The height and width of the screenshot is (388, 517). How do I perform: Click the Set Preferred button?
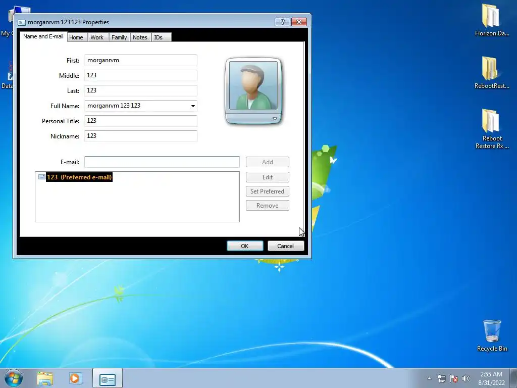click(268, 191)
